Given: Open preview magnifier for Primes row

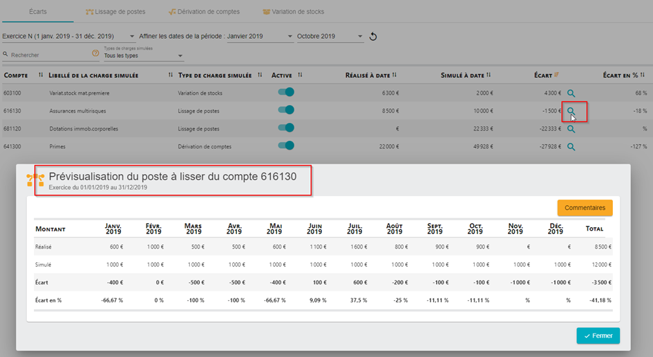Looking at the screenshot, I should pyautogui.click(x=571, y=146).
